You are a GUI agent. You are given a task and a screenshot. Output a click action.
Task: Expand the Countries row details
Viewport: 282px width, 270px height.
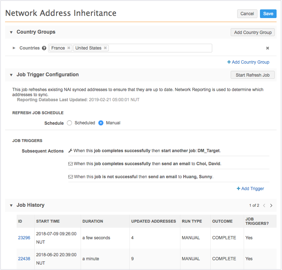coord(14,48)
